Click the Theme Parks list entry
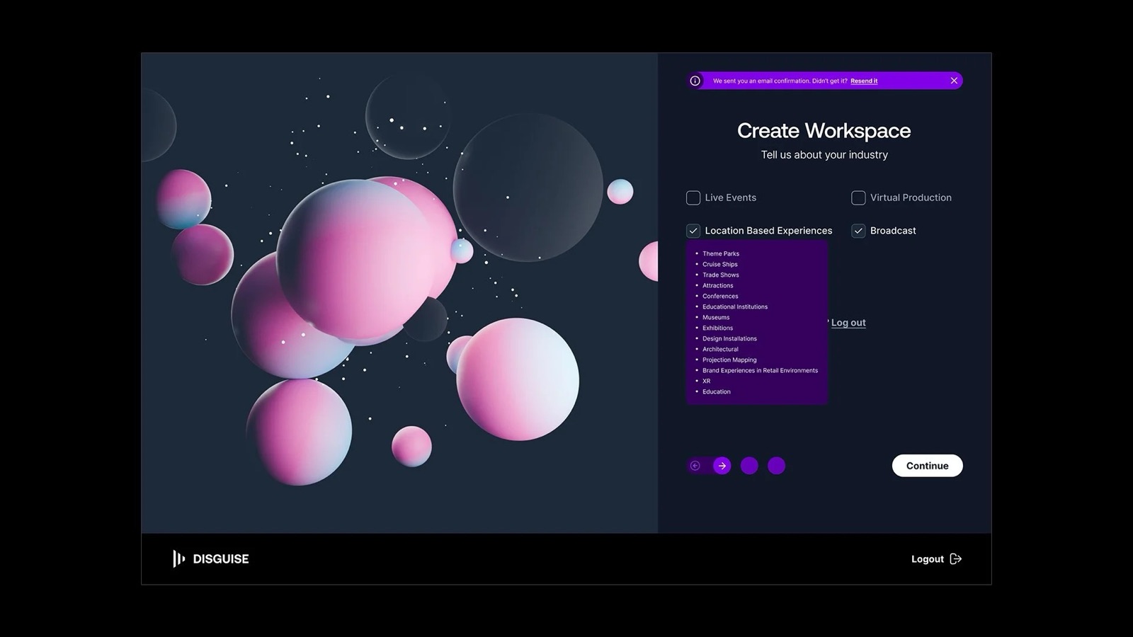The image size is (1133, 637). click(721, 253)
